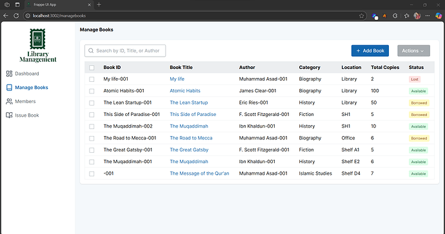Open the Issue Book sidebar icon

[x=9, y=115]
